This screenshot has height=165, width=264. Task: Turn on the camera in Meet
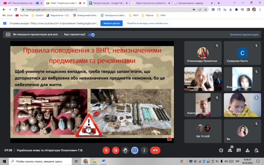(116, 150)
